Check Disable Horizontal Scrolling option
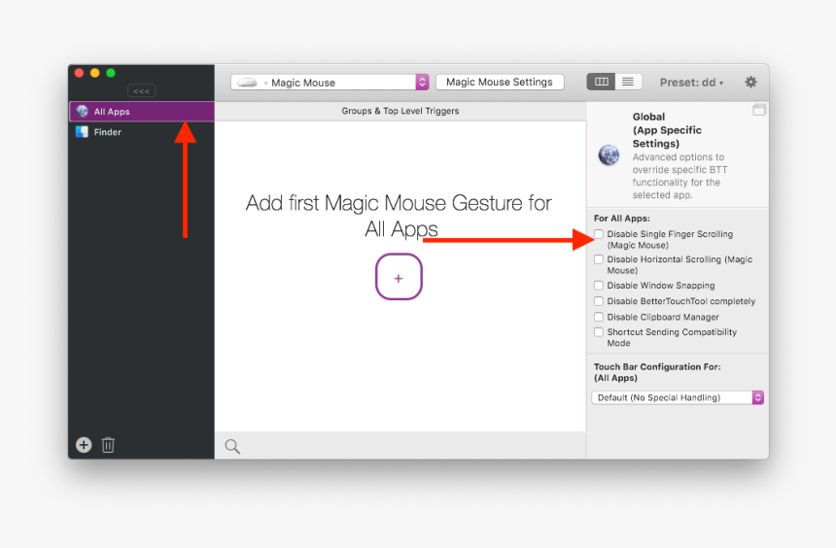Image resolution: width=836 pixels, height=548 pixels. [x=599, y=259]
